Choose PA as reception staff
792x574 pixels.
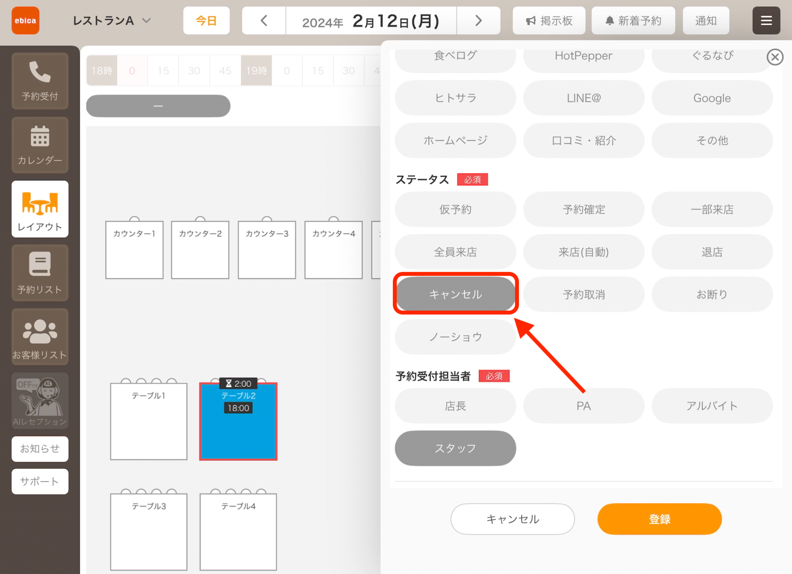click(584, 406)
